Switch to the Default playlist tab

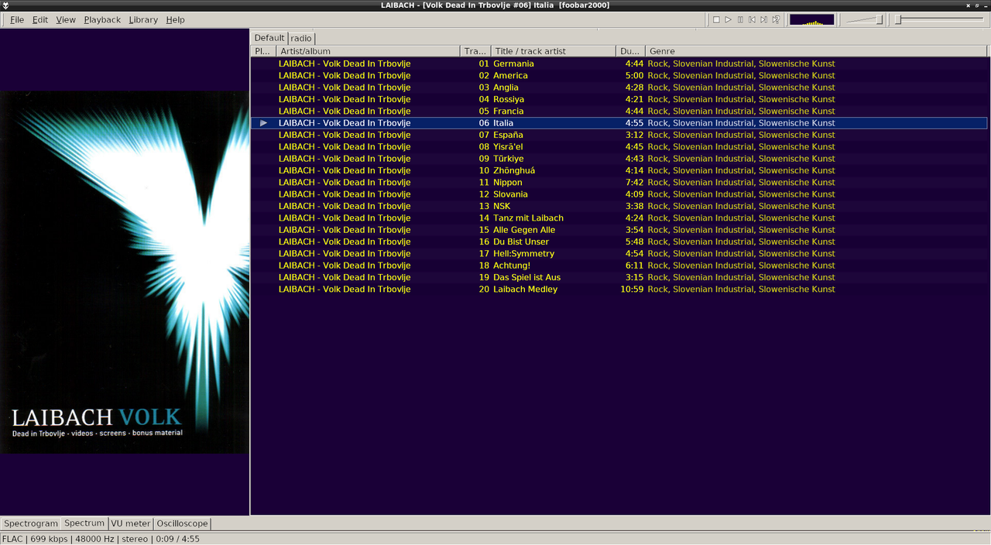[269, 38]
